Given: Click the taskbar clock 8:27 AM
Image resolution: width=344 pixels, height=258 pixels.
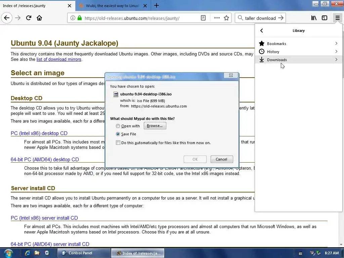Looking at the screenshot, I should coord(332,253).
